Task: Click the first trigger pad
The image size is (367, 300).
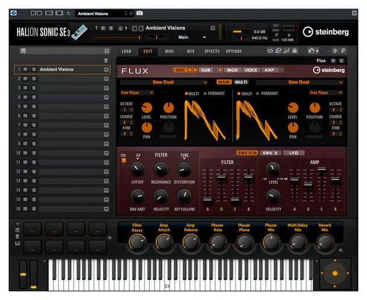Action: pyautogui.click(x=33, y=228)
